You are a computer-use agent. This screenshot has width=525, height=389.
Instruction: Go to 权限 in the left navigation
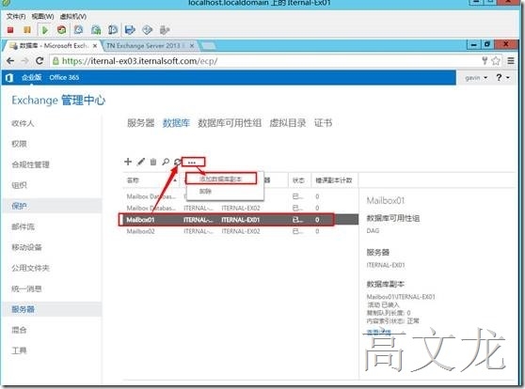19,144
